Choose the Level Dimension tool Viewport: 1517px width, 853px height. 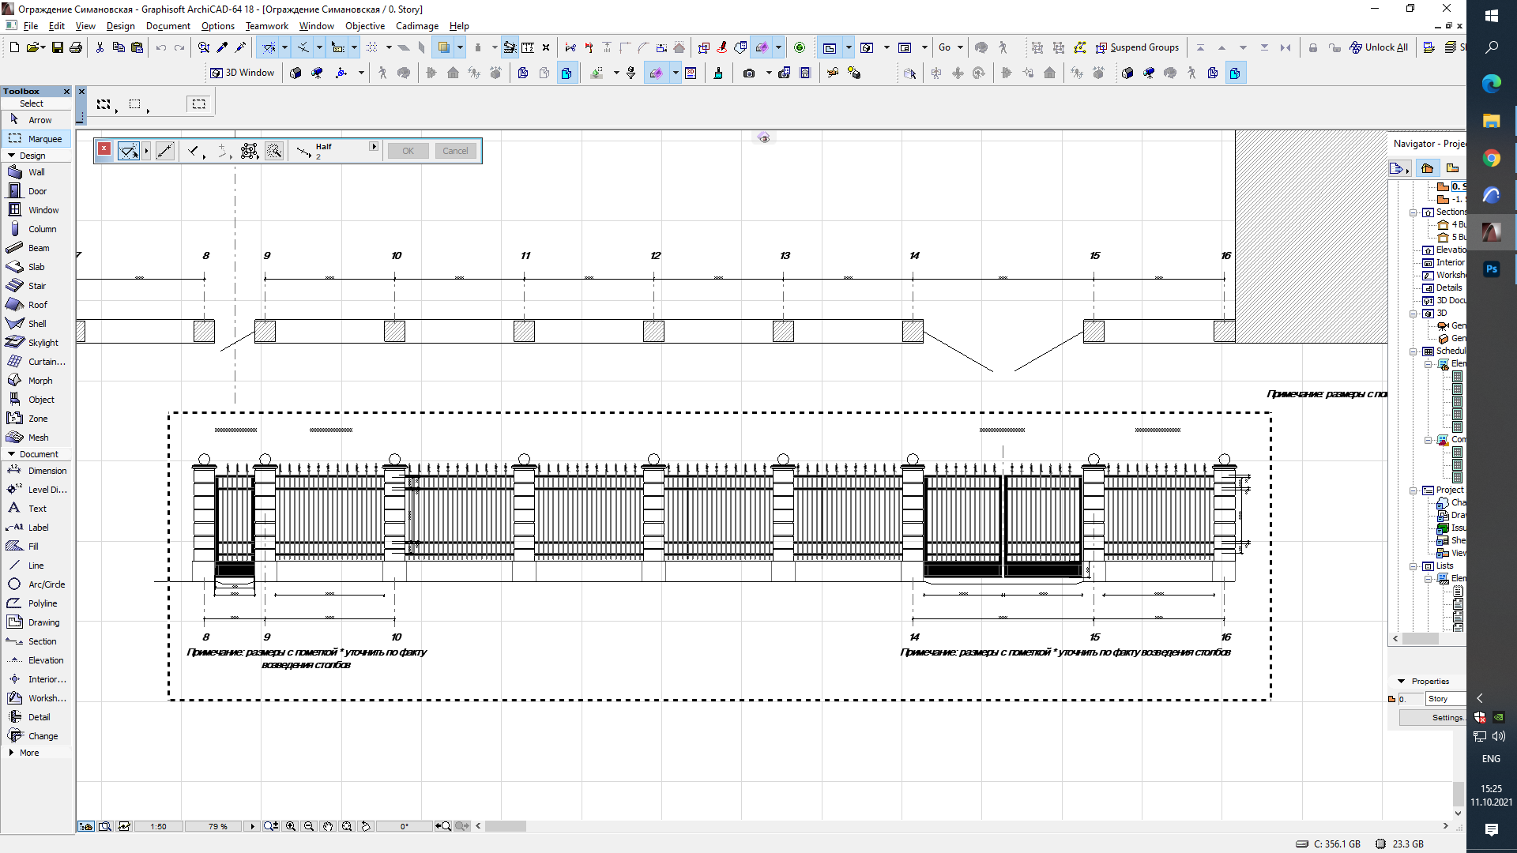37,490
